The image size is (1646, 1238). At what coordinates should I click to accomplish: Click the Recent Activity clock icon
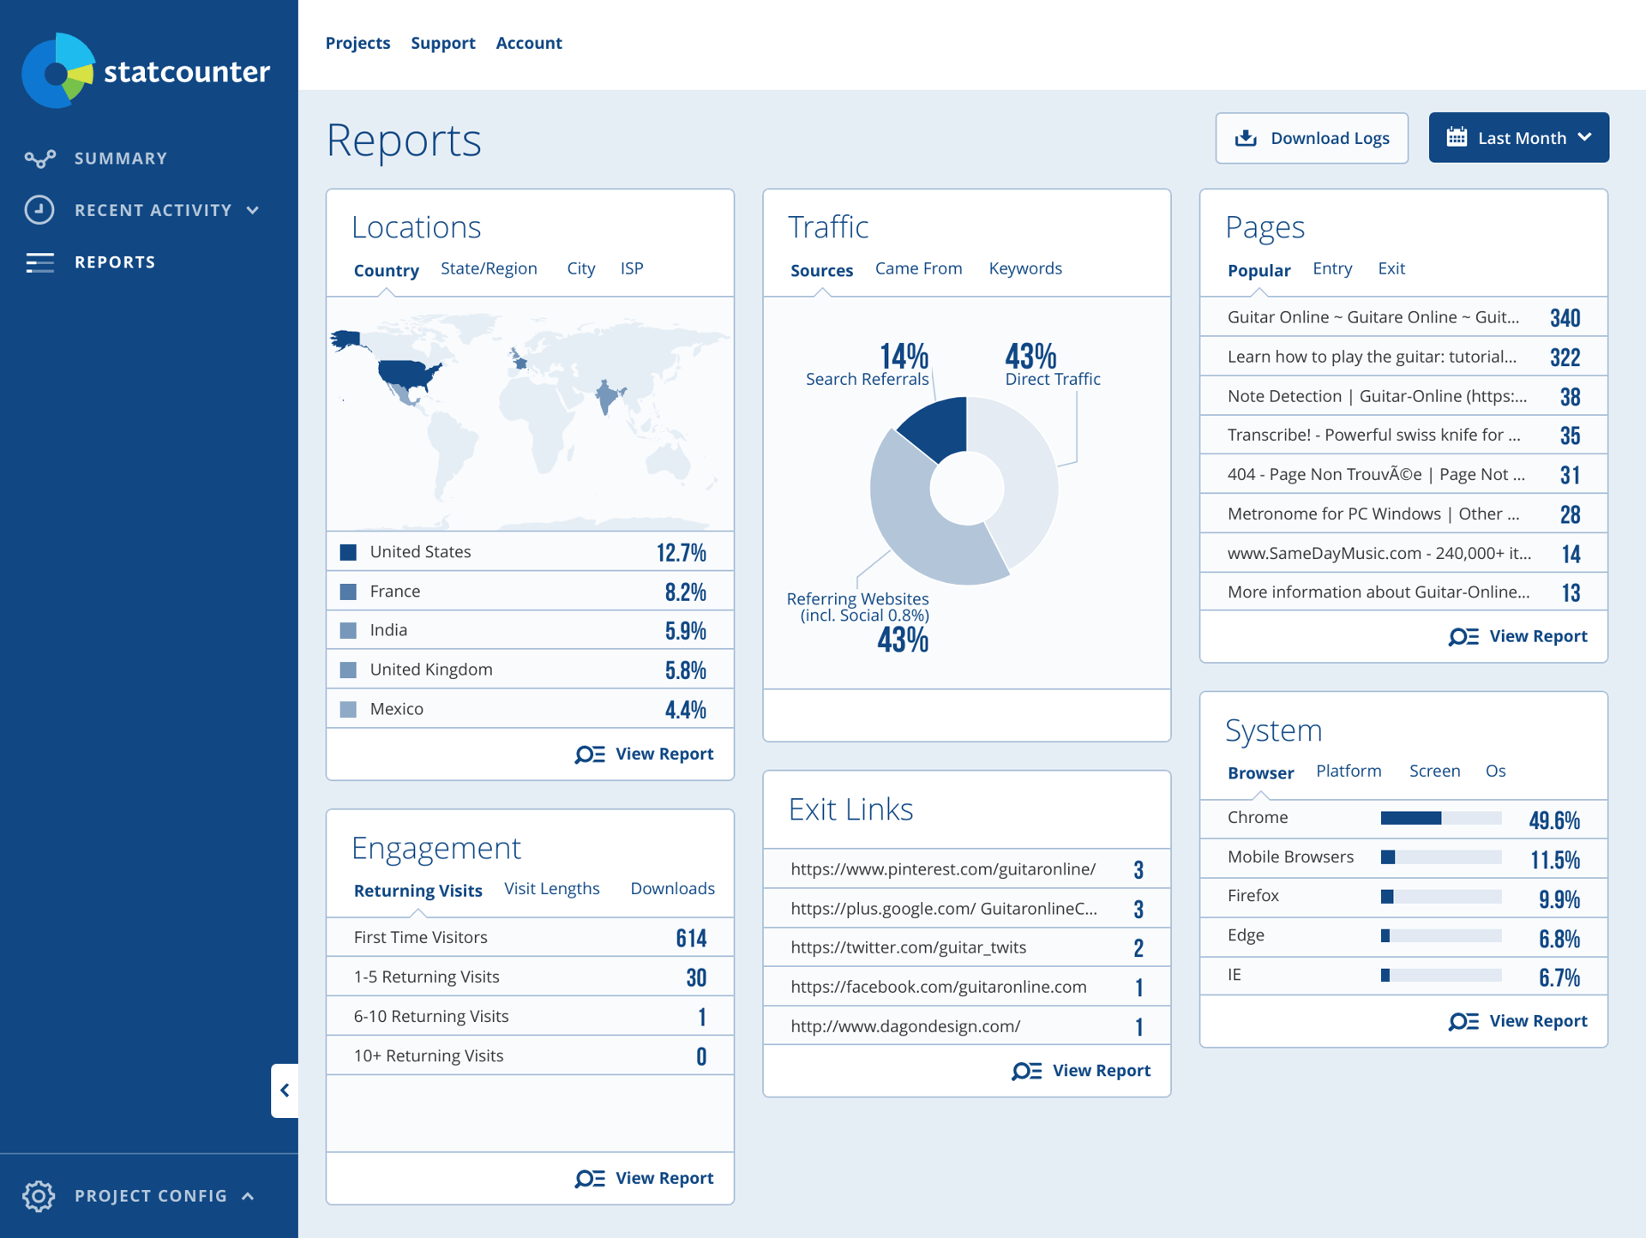click(x=39, y=210)
